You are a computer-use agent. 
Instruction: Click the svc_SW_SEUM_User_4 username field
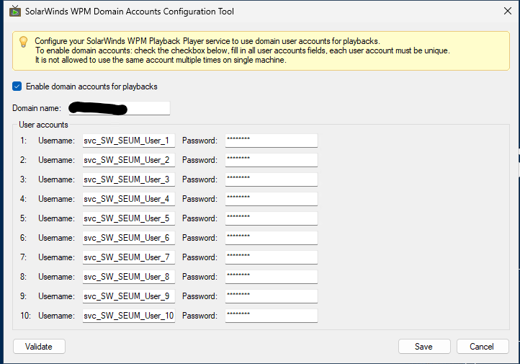(128, 199)
